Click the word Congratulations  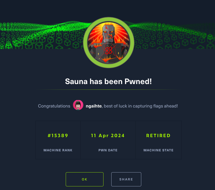(54, 106)
